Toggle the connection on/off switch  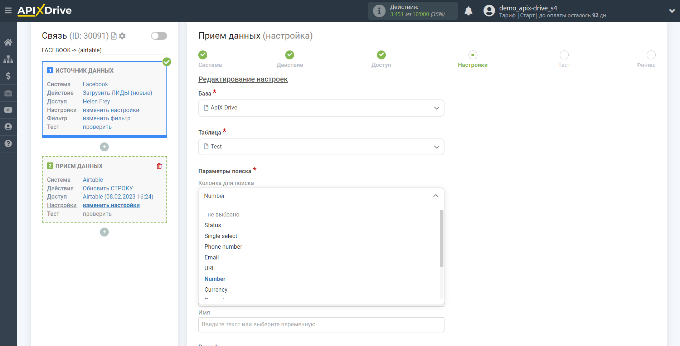(159, 36)
